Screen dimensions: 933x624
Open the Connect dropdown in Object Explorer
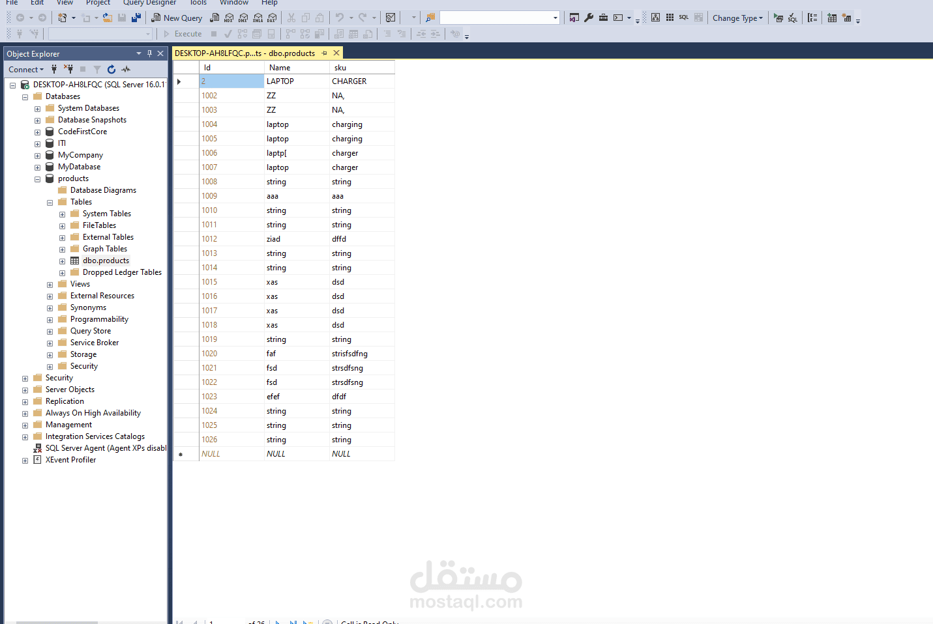[x=26, y=69]
